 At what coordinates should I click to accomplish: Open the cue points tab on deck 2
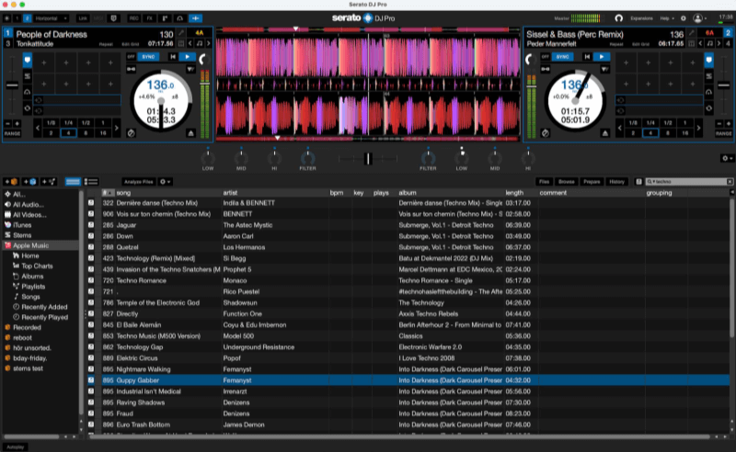click(708, 60)
